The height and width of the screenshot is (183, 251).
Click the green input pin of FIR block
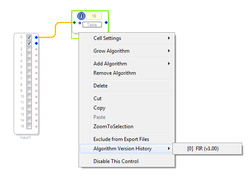[74, 23]
